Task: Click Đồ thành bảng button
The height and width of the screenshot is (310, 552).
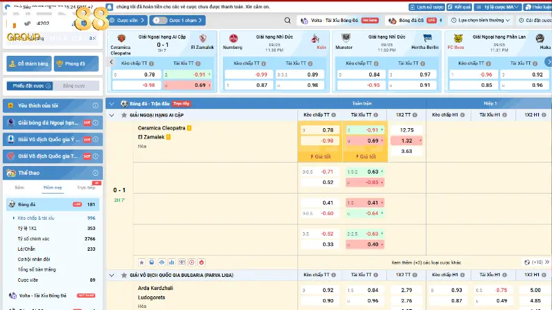Action: click(29, 63)
